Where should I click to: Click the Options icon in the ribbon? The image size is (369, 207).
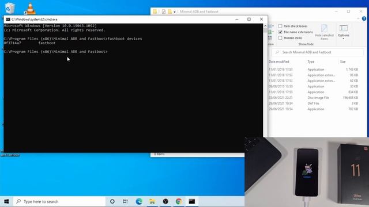click(x=344, y=28)
